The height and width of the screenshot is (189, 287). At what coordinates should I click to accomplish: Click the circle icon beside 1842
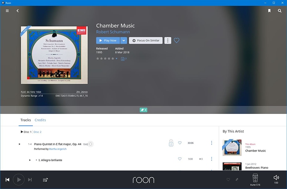(90, 144)
